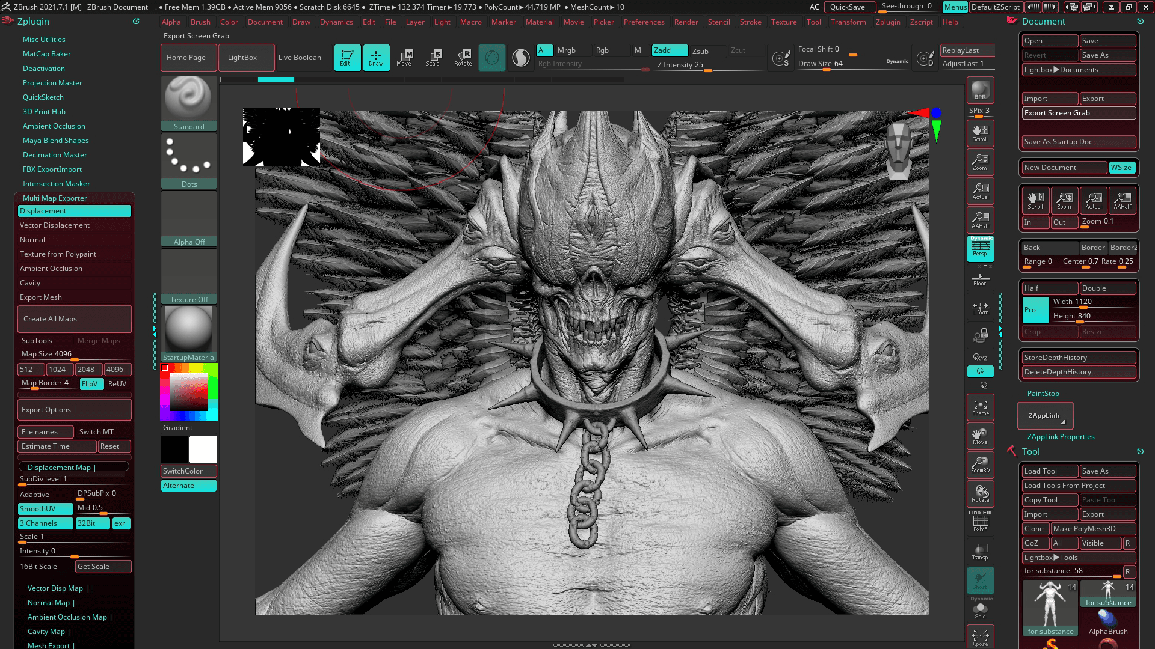Click Make PolyMesh3D button
1155x649 pixels.
pyautogui.click(x=1092, y=529)
